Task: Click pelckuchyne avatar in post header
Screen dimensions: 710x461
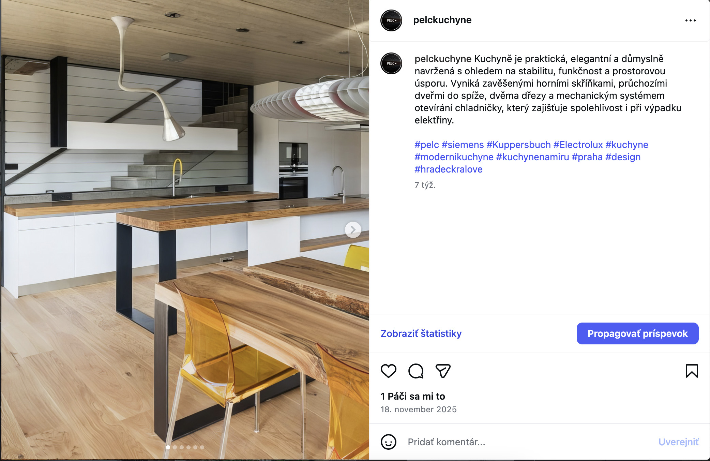Action: tap(391, 20)
